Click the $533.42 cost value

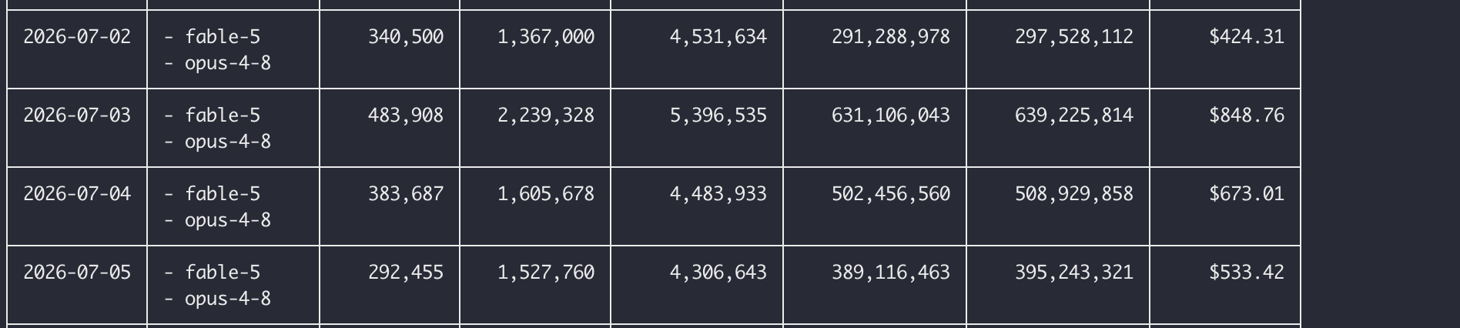(x=1247, y=273)
